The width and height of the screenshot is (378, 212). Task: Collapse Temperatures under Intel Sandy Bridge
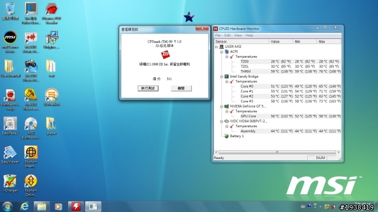[227, 81]
